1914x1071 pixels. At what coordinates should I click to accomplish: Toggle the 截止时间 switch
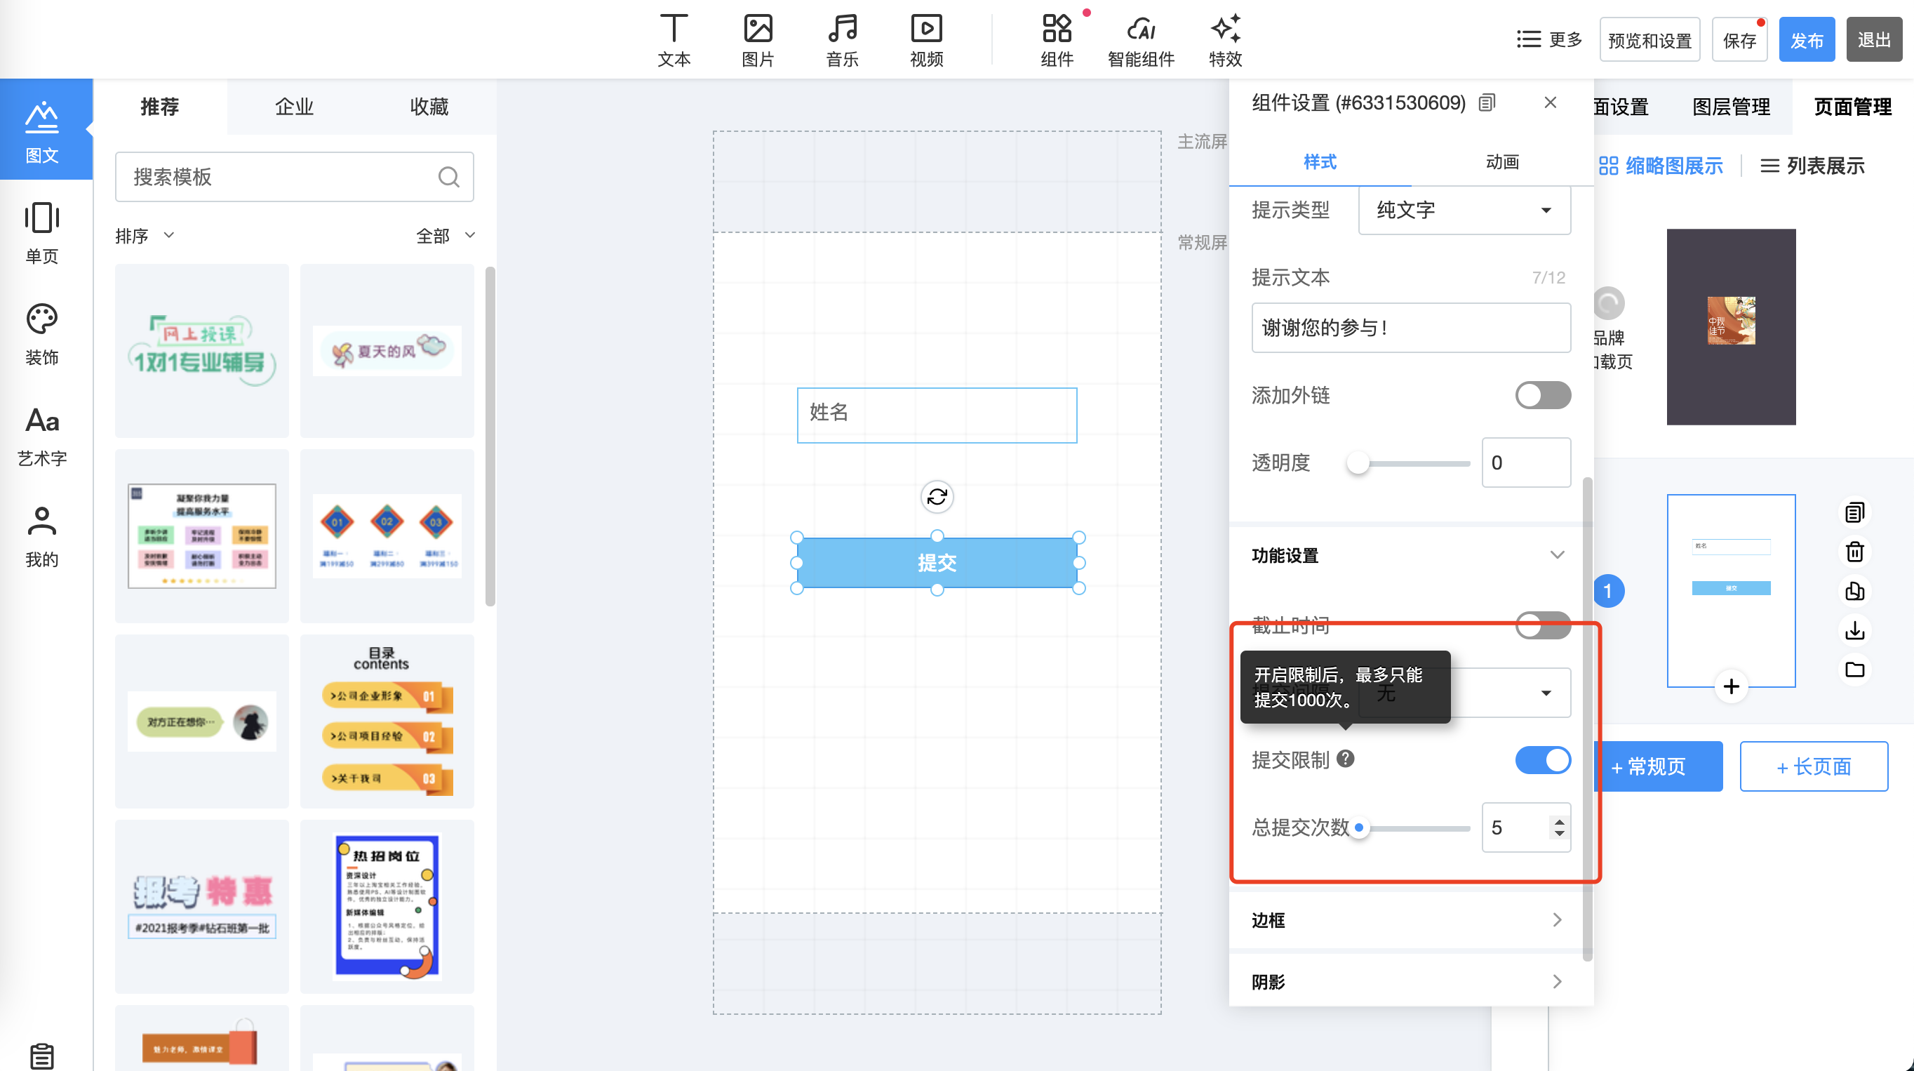click(x=1542, y=625)
